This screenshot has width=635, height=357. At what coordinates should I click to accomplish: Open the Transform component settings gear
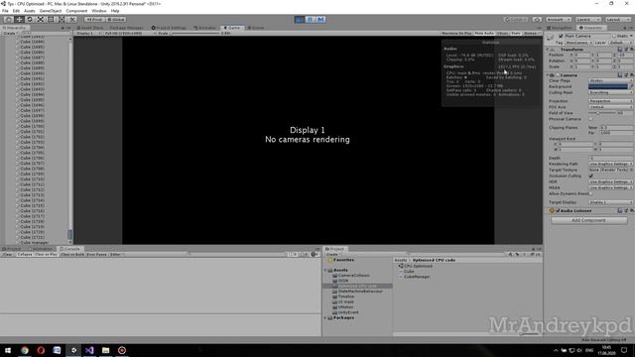point(631,50)
